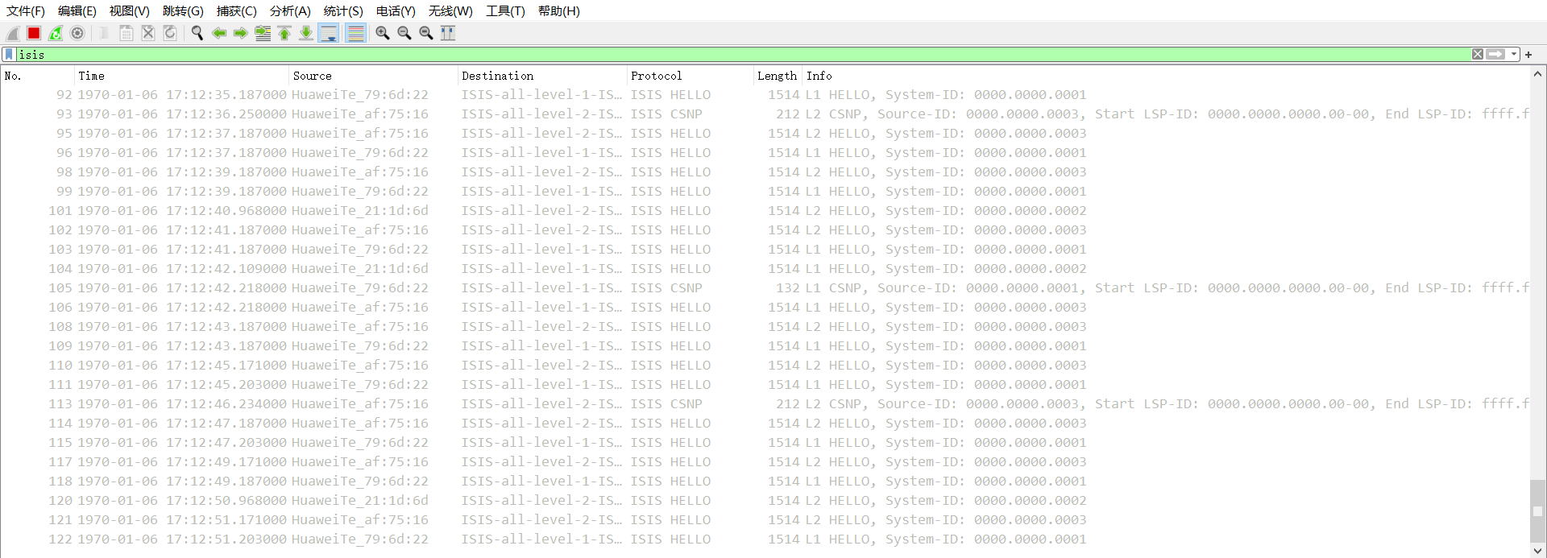Select packet 122 last visible row

click(765, 539)
